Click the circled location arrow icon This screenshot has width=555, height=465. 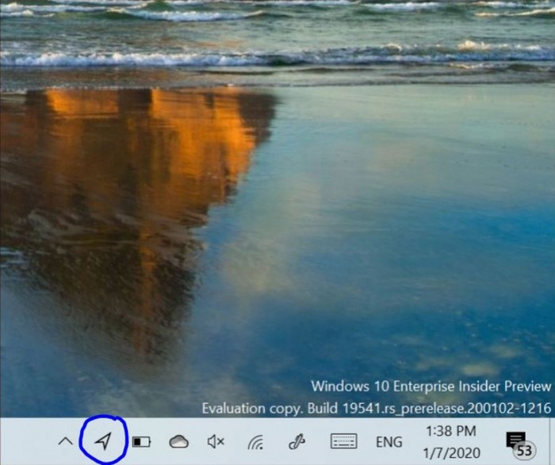point(104,441)
